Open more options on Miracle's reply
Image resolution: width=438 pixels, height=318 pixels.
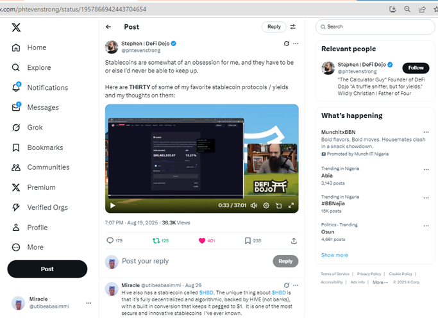tap(296, 285)
